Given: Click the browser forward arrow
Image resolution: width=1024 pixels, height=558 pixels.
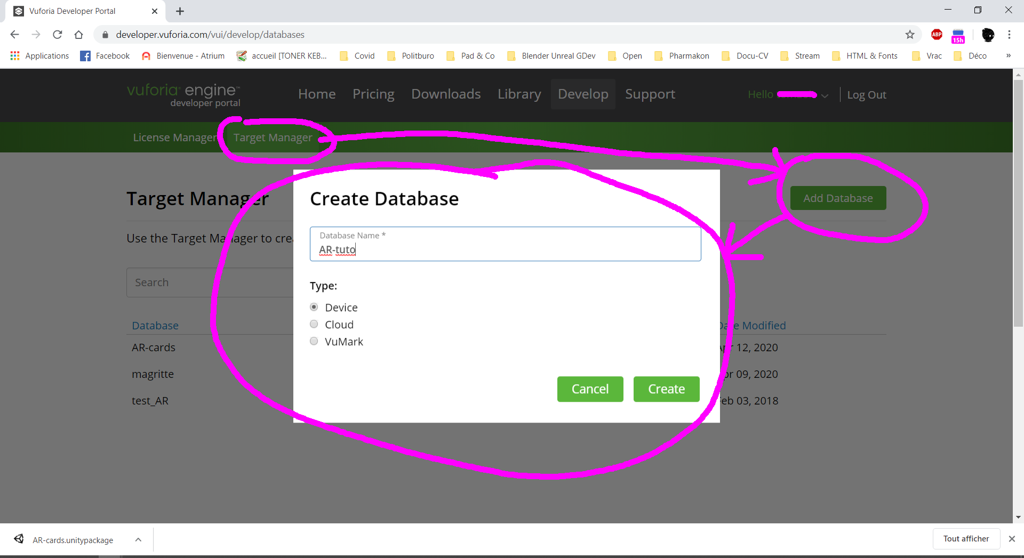Looking at the screenshot, I should coord(36,35).
